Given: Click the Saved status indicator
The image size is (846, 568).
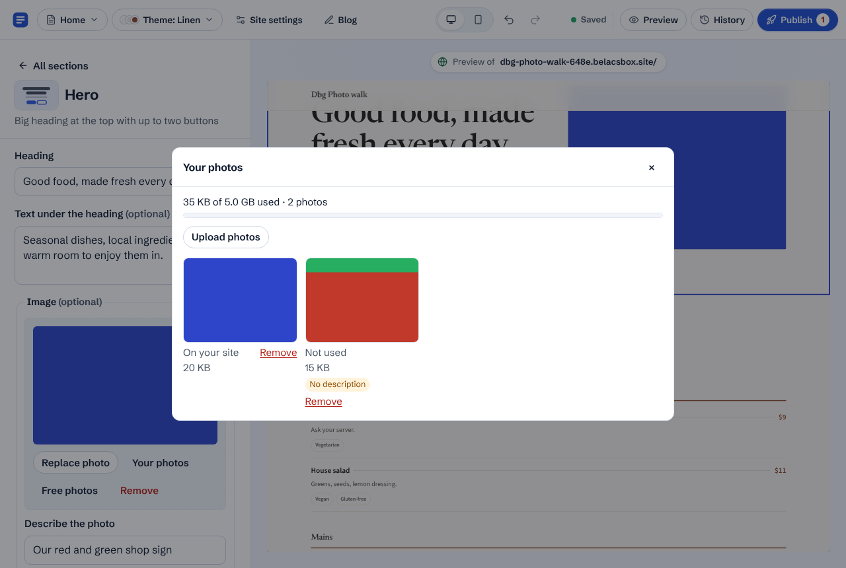Looking at the screenshot, I should pyautogui.click(x=588, y=20).
